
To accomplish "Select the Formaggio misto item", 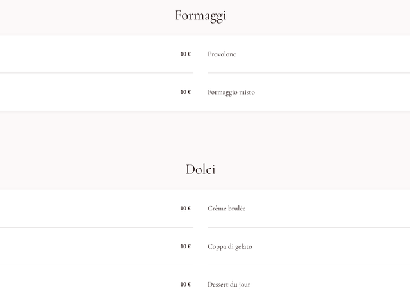I will 231,92.
